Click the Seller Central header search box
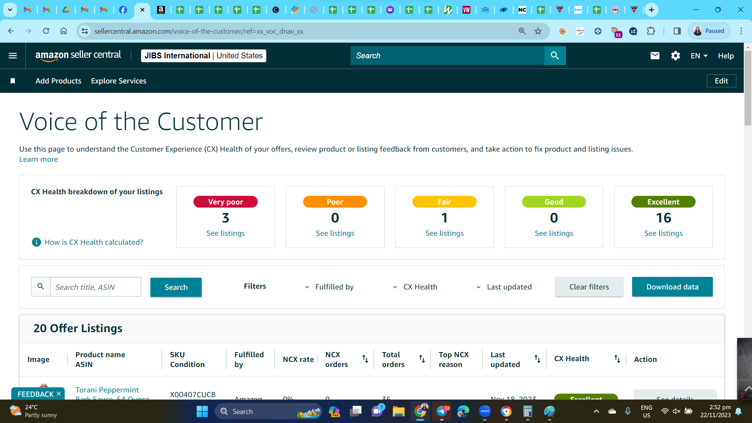The width and height of the screenshot is (752, 423). coord(447,56)
